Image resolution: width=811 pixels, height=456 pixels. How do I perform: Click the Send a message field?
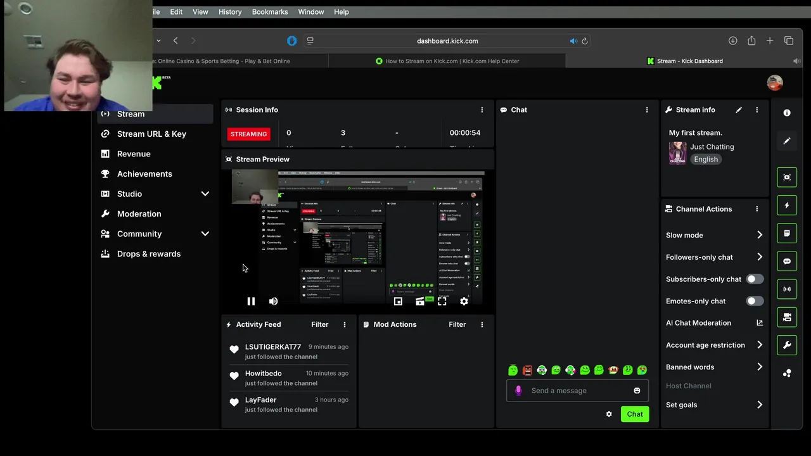577,391
